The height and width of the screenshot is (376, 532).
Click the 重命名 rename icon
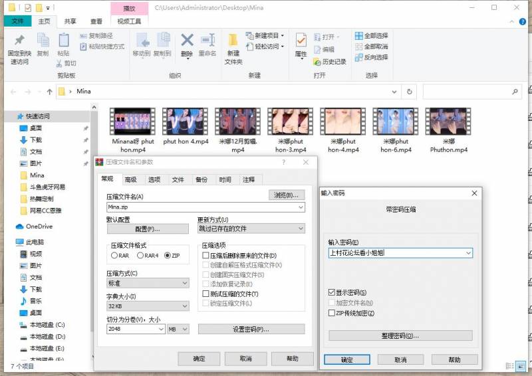pos(207,41)
